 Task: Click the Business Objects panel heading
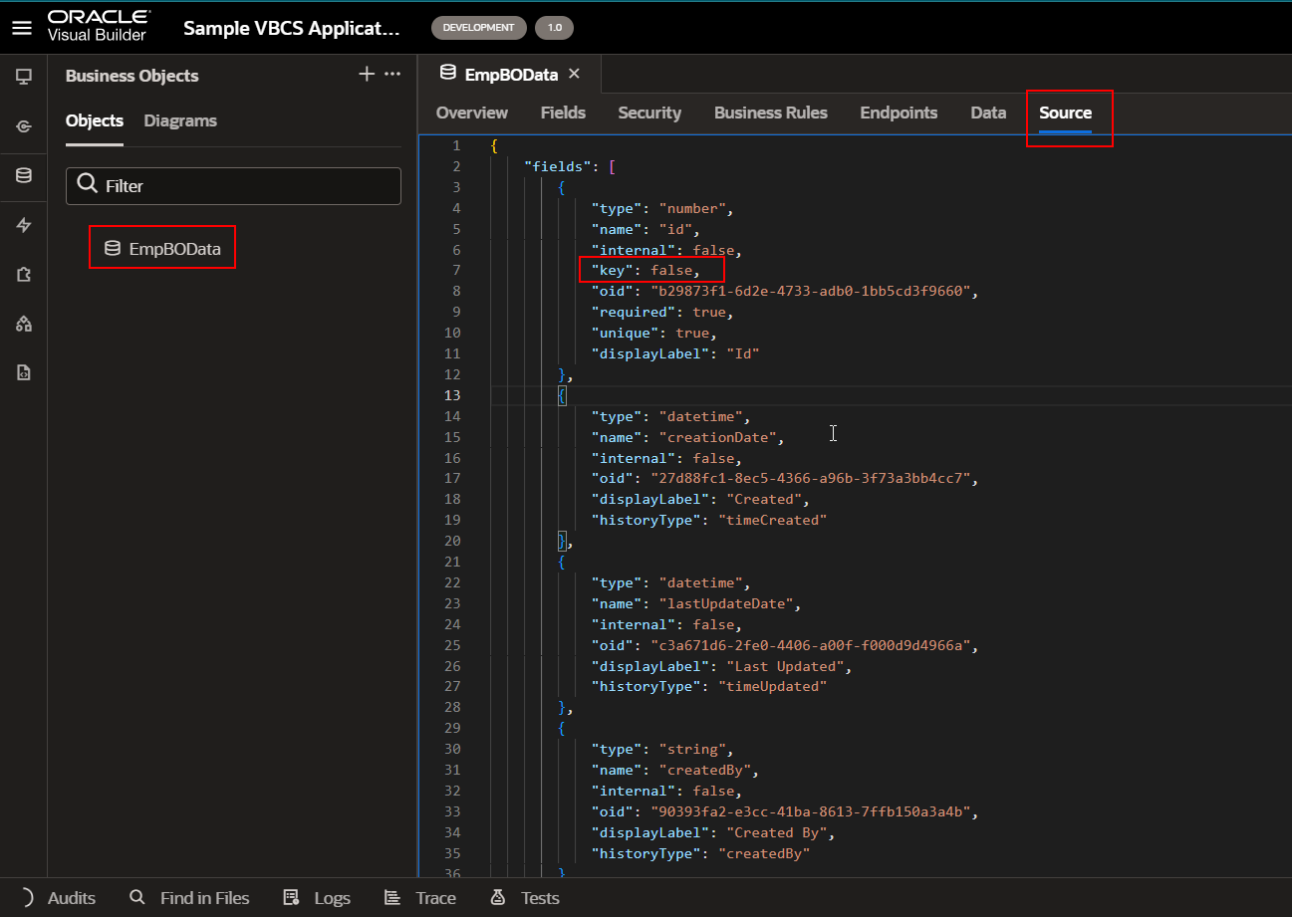click(131, 76)
